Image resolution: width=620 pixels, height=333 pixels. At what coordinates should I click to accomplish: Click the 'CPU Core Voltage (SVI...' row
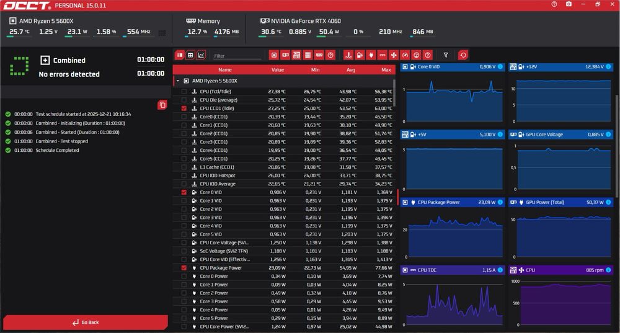(284, 243)
